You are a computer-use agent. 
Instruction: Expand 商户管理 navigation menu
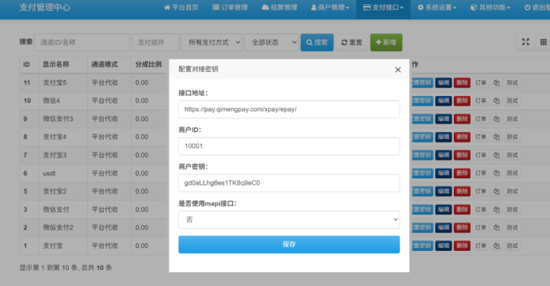pos(330,8)
